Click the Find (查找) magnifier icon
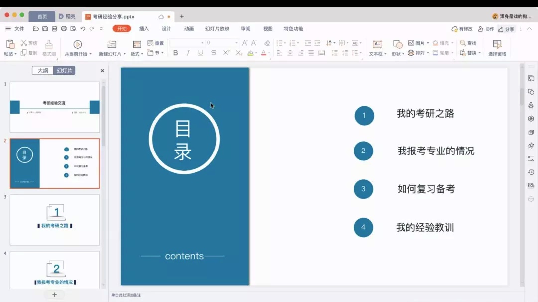The width and height of the screenshot is (538, 302). 463,43
